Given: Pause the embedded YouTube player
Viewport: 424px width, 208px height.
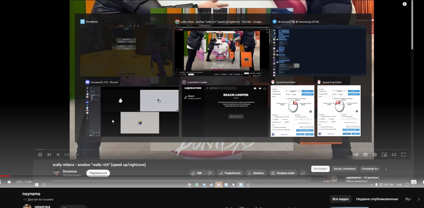Looking at the screenshot, I should (x=40, y=155).
